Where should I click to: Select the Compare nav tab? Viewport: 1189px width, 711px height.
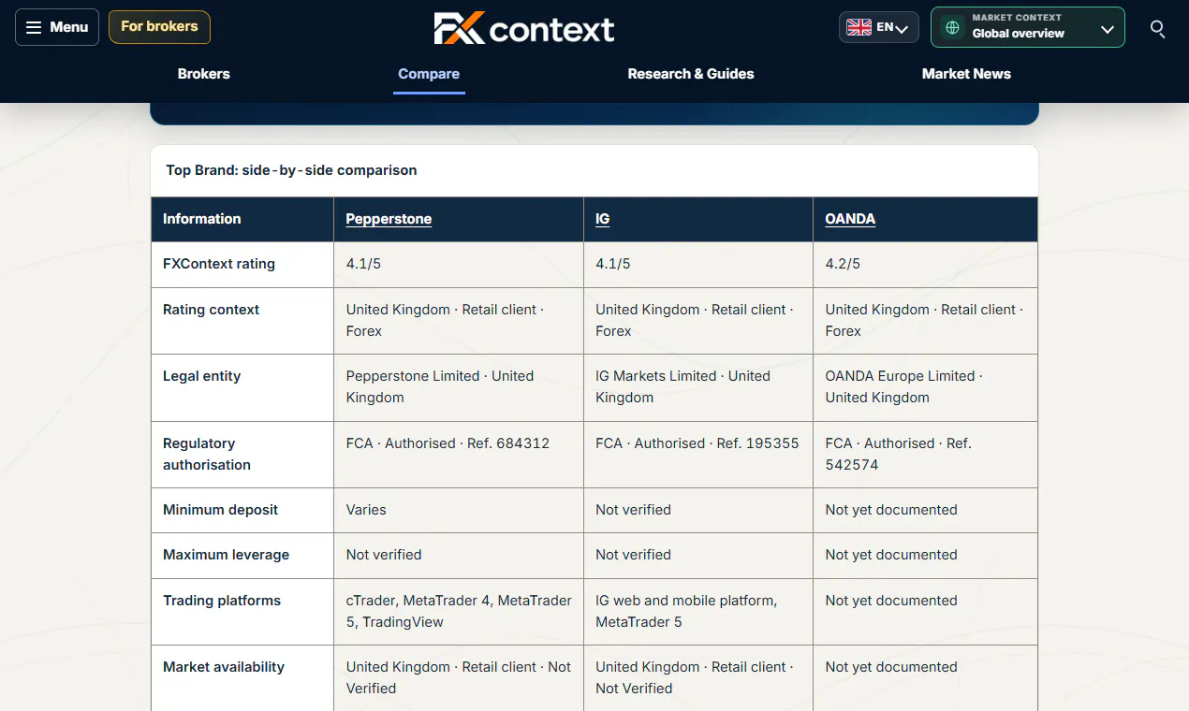click(x=429, y=74)
